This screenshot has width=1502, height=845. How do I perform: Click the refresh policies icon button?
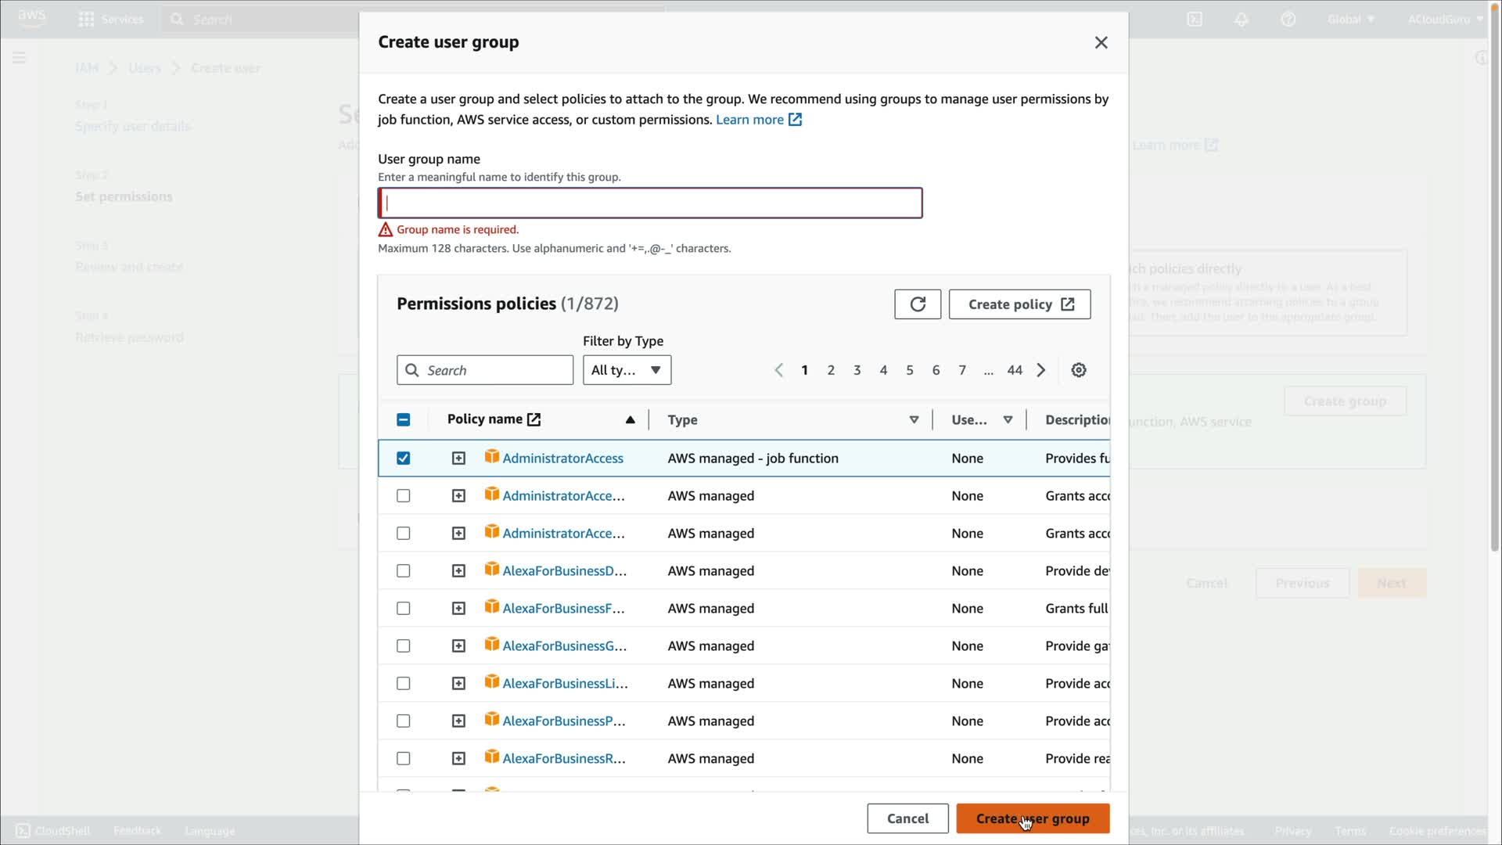coord(918,304)
